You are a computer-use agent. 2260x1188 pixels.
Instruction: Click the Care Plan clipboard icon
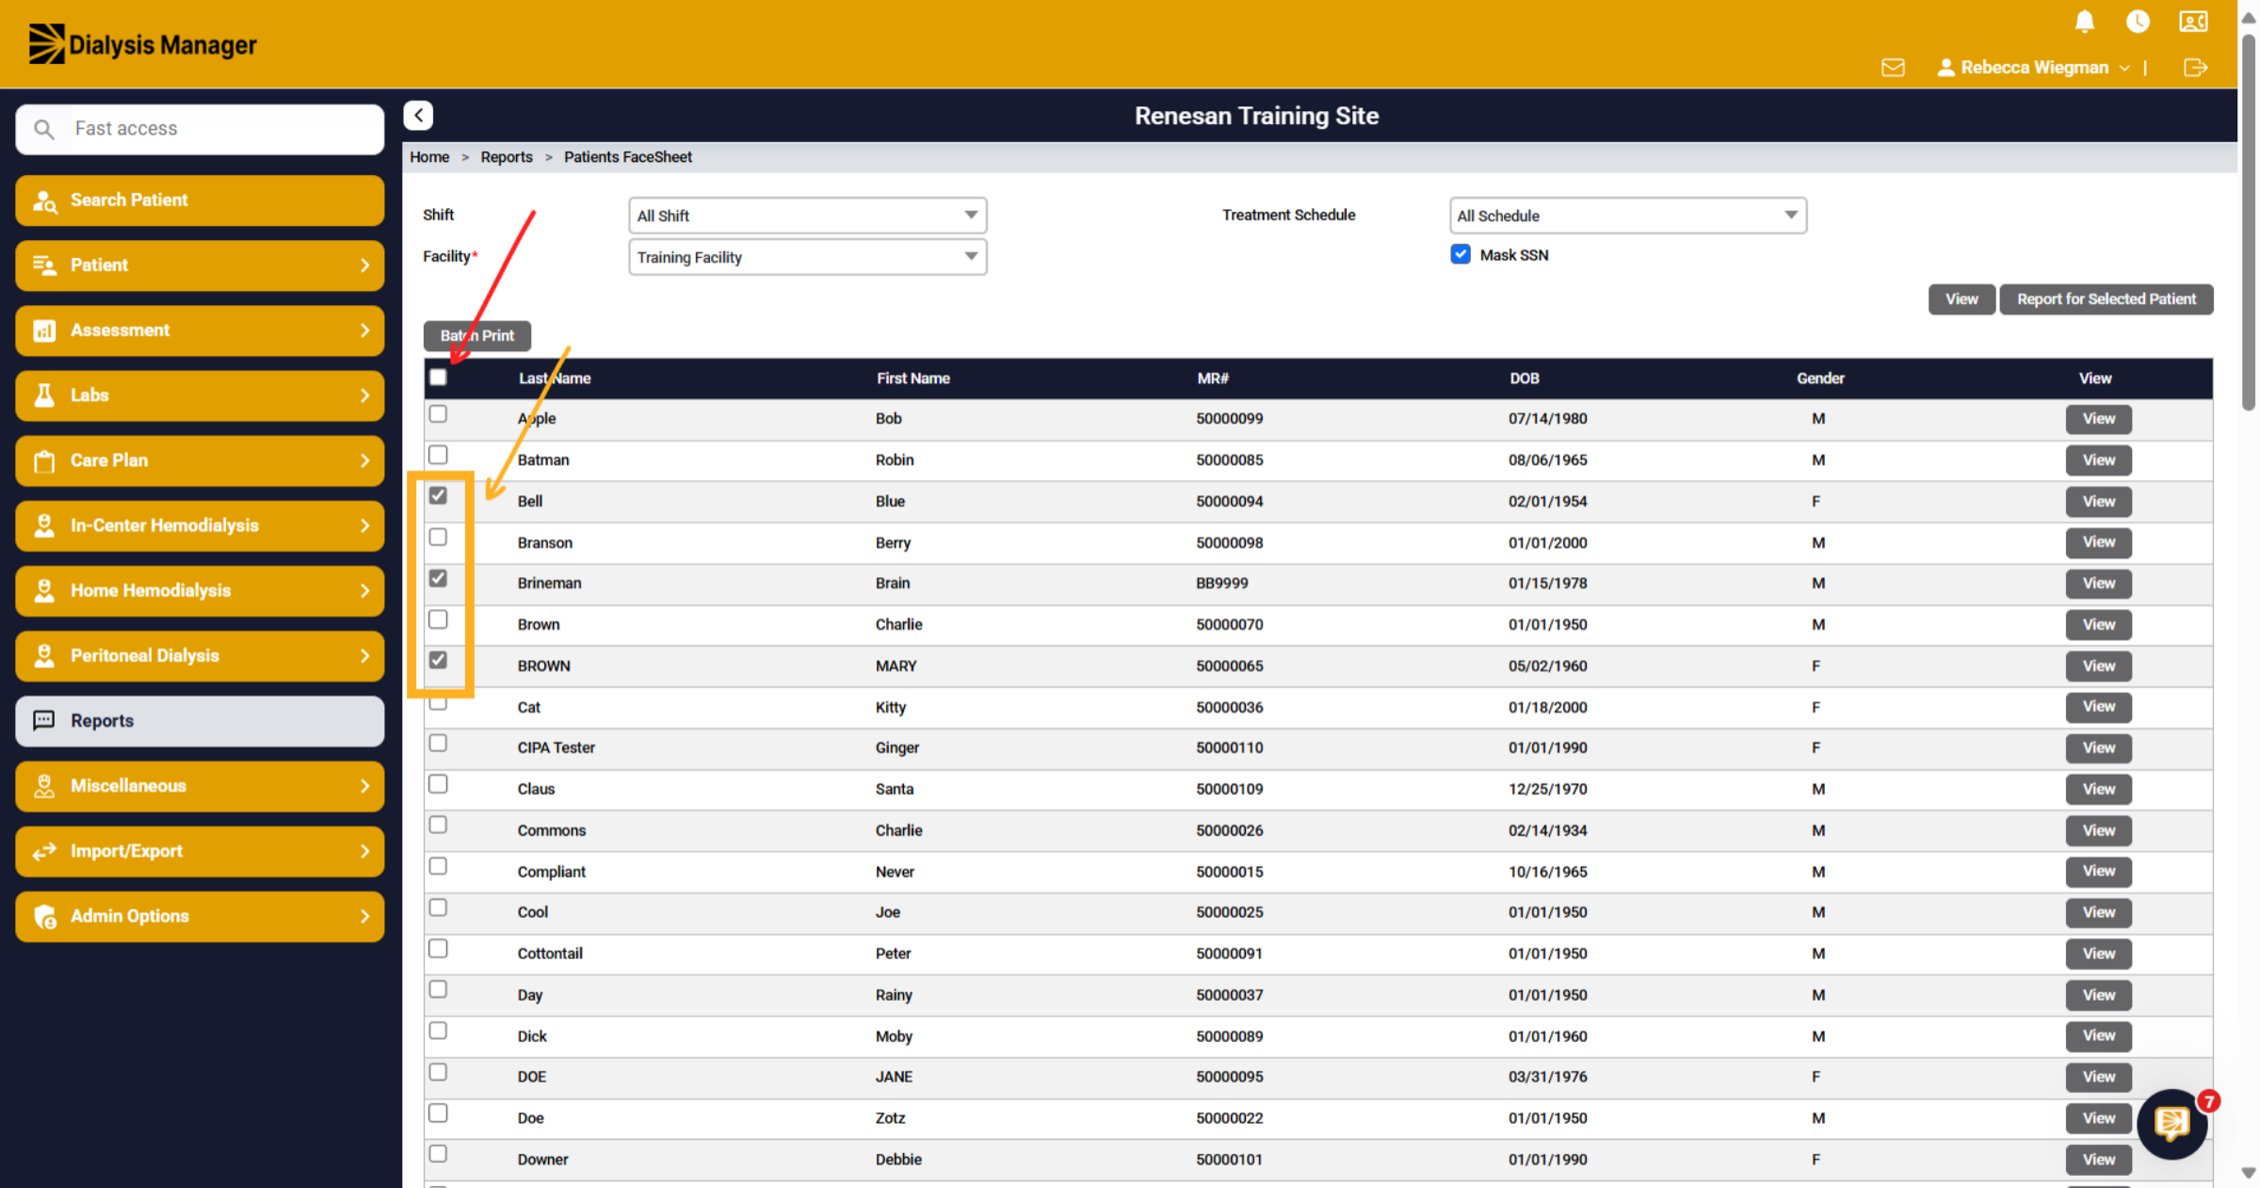[44, 460]
